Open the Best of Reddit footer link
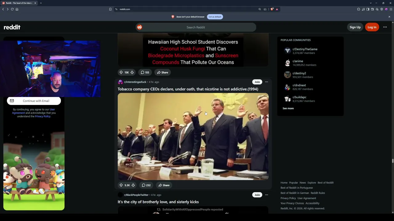 tap(325, 183)
